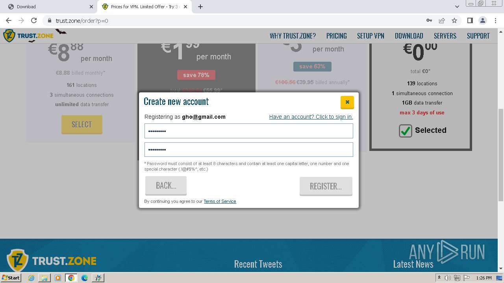Open the Chrome three-dot menu
This screenshot has height=283, width=504.
coord(495,20)
